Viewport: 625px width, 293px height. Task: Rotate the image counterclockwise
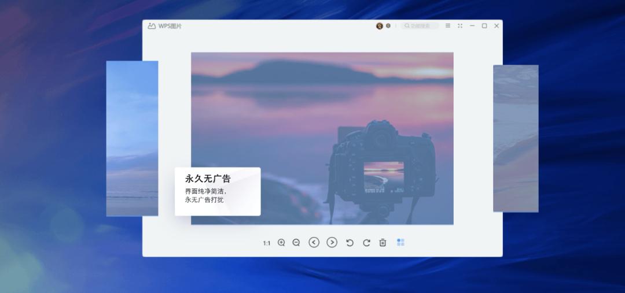click(x=350, y=243)
